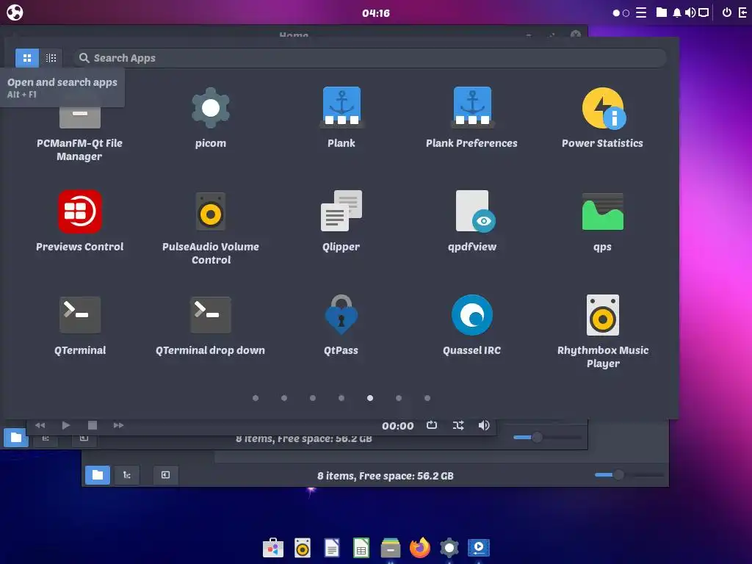Open LibreOffice Writer from dock

332,548
